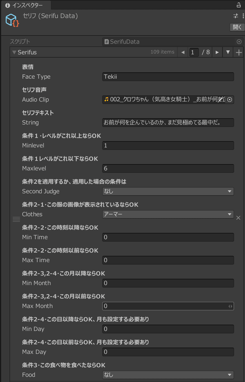Toggle the inspector lock padlock
Image resolution: width=245 pixels, height=382 pixels.
(x=238, y=5)
